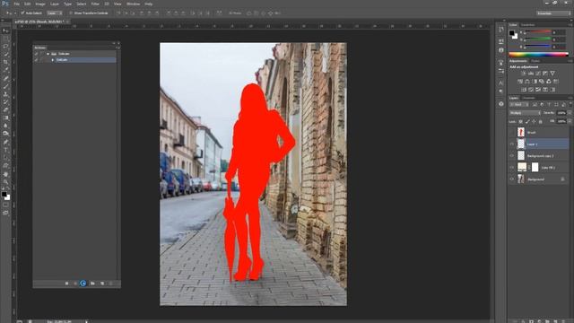Toggle checkmark of Actions set row
574x323 pixels.
click(36, 54)
